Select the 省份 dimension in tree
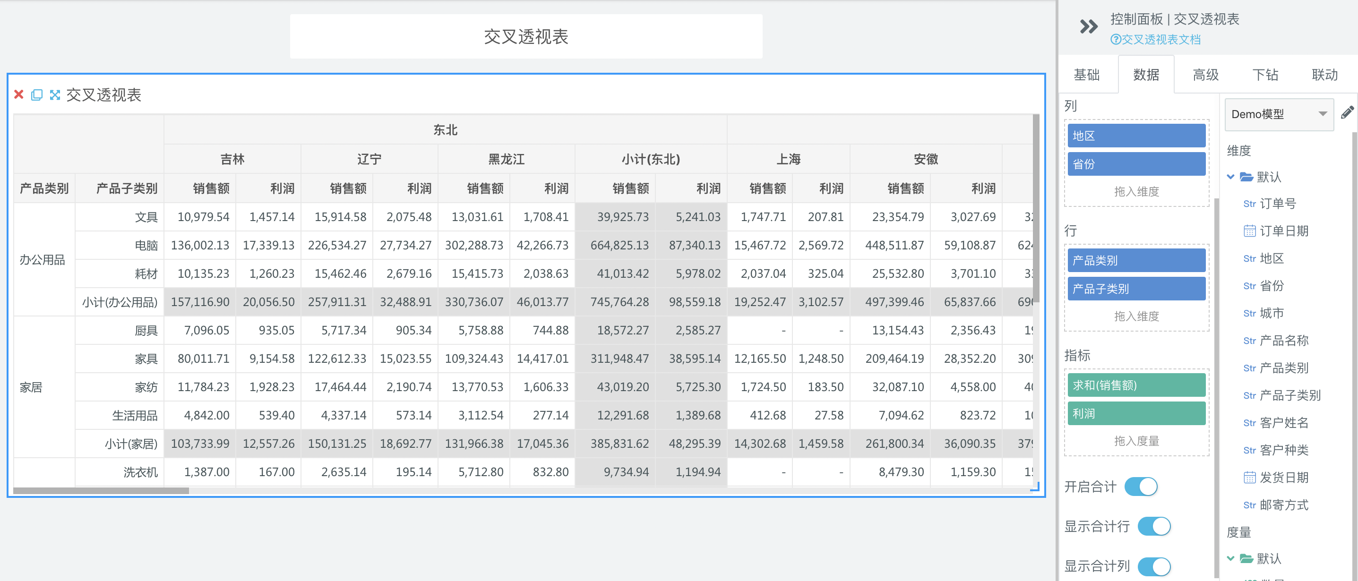 1272,286
